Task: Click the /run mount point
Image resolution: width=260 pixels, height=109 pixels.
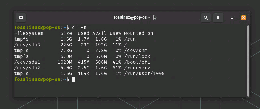Action: pos(130,39)
